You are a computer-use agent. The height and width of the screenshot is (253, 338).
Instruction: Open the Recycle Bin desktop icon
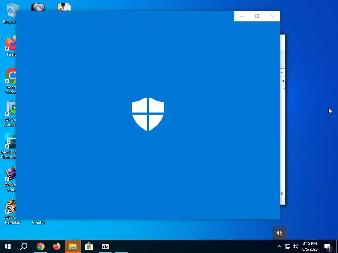click(9, 13)
